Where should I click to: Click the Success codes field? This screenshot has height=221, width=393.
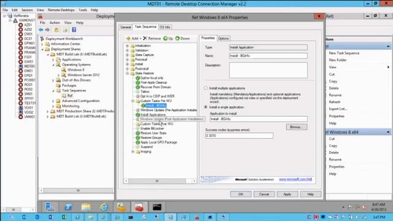(x=239, y=136)
